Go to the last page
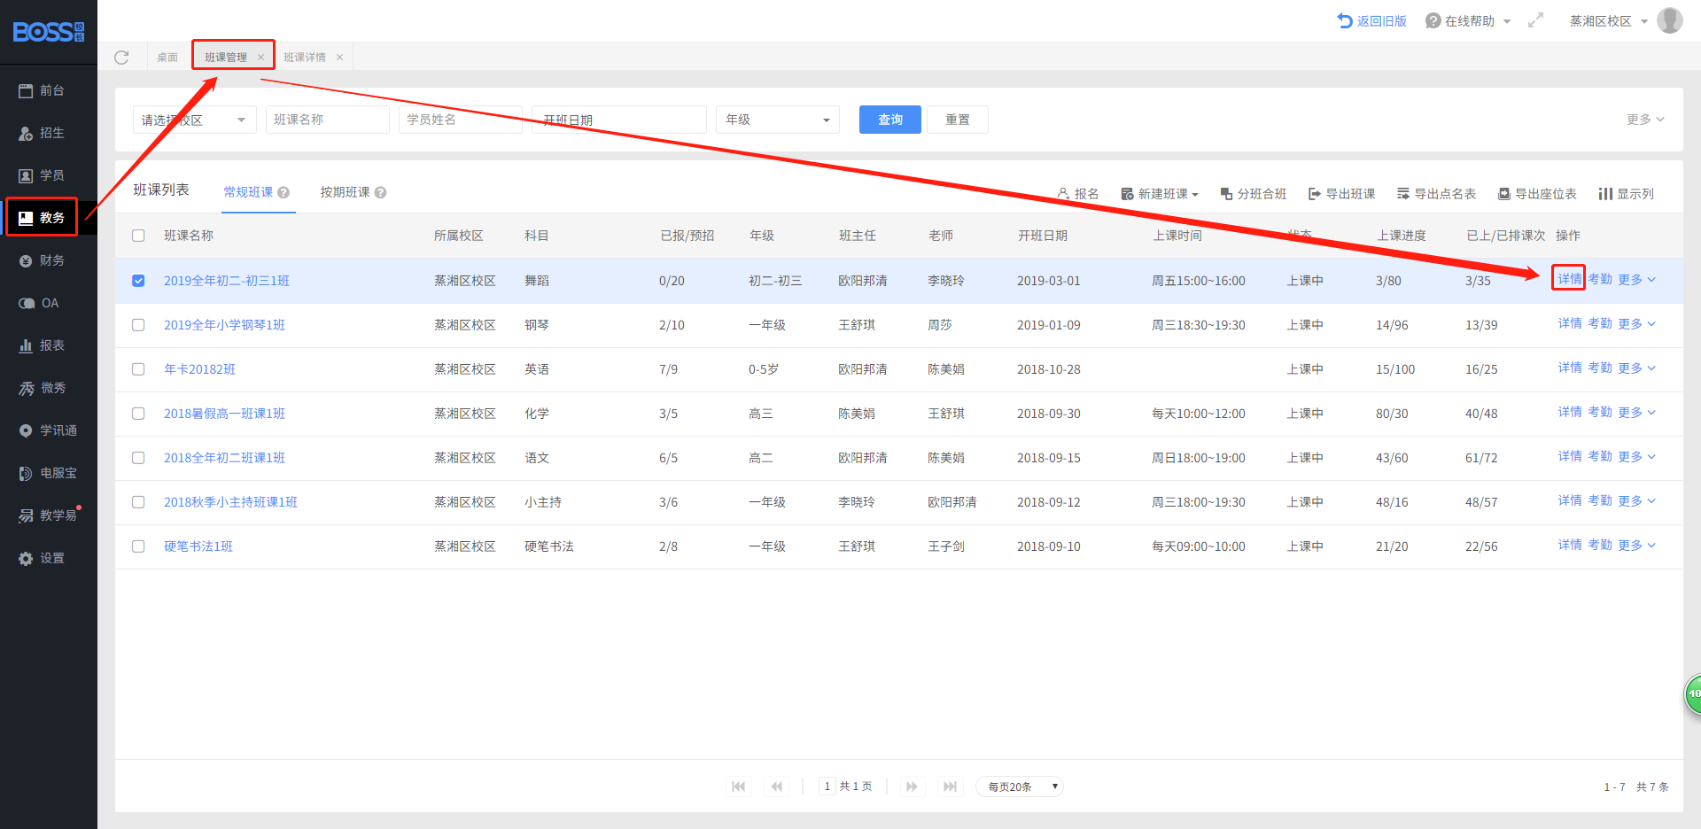Image resolution: width=1701 pixels, height=829 pixels. click(950, 786)
